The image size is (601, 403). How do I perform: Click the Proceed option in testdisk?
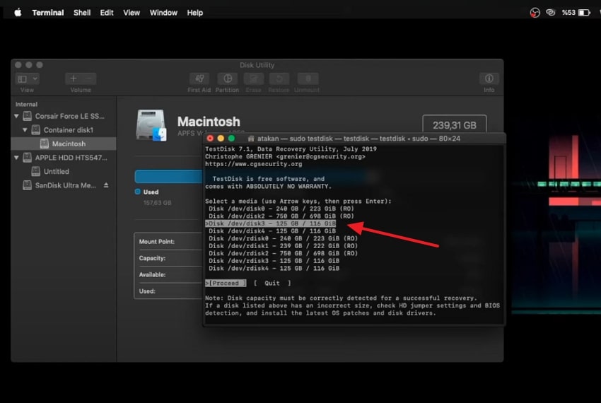point(226,283)
